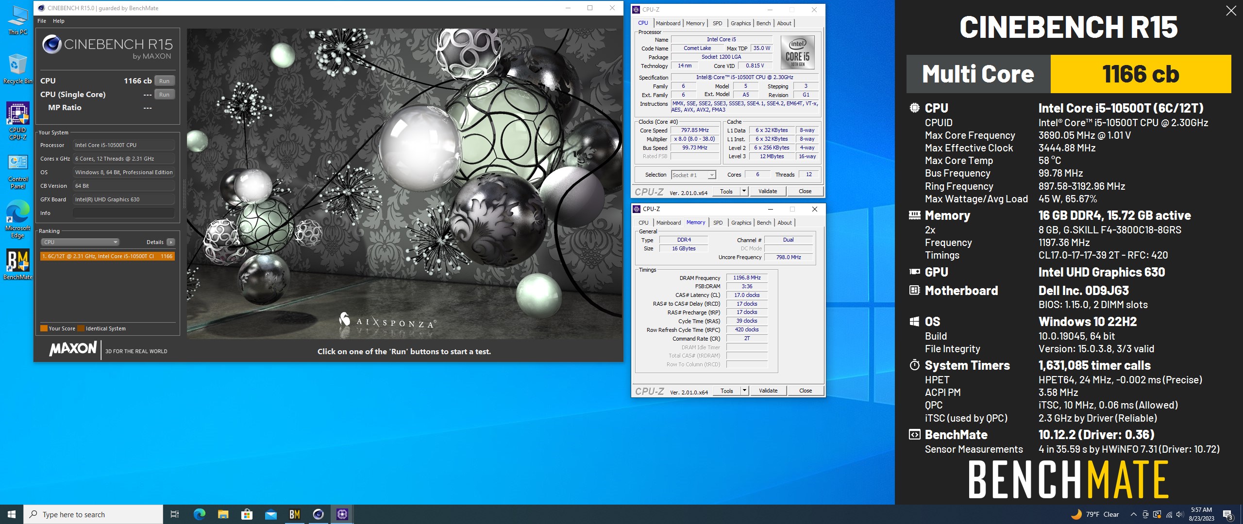Viewport: 1243px width, 524px height.
Task: Click the Info input field in Cinebench
Action: 124,213
